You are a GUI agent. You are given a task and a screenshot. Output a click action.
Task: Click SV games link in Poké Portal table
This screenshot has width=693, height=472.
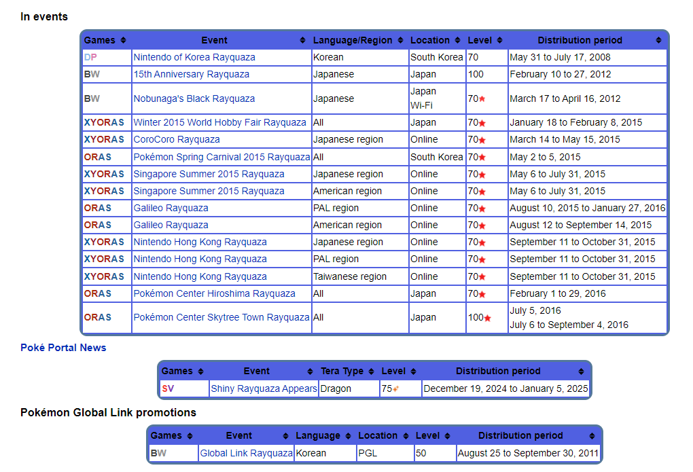[x=168, y=389]
